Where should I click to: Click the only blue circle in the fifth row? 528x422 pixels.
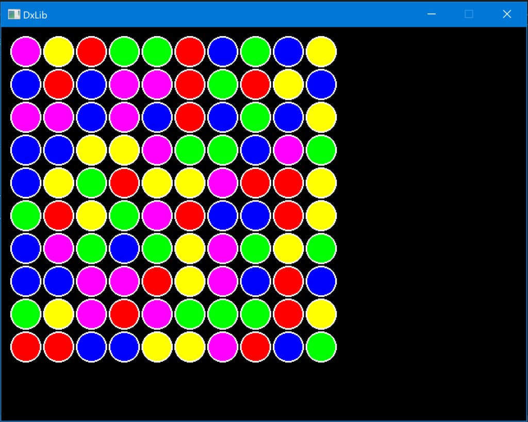point(26,183)
